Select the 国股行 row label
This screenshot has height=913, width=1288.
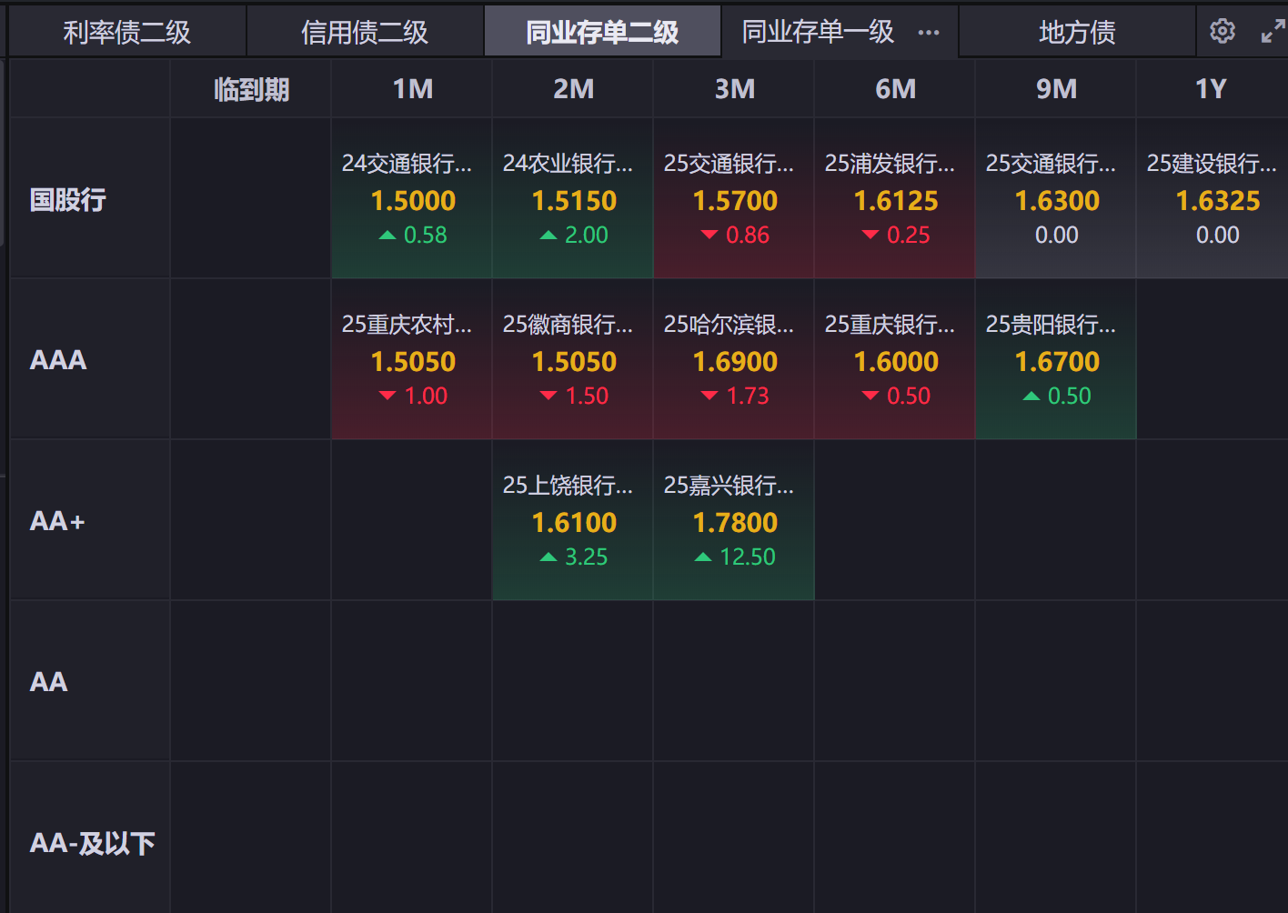click(x=68, y=199)
